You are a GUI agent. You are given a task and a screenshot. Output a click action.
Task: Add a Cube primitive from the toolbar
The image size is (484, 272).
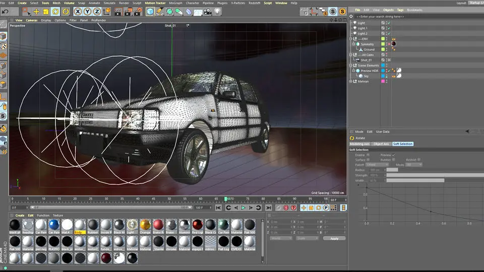coord(150,11)
